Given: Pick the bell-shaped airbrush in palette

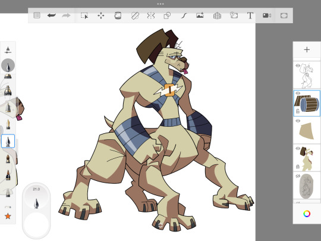Looking at the screenshot, I should [x=8, y=107].
